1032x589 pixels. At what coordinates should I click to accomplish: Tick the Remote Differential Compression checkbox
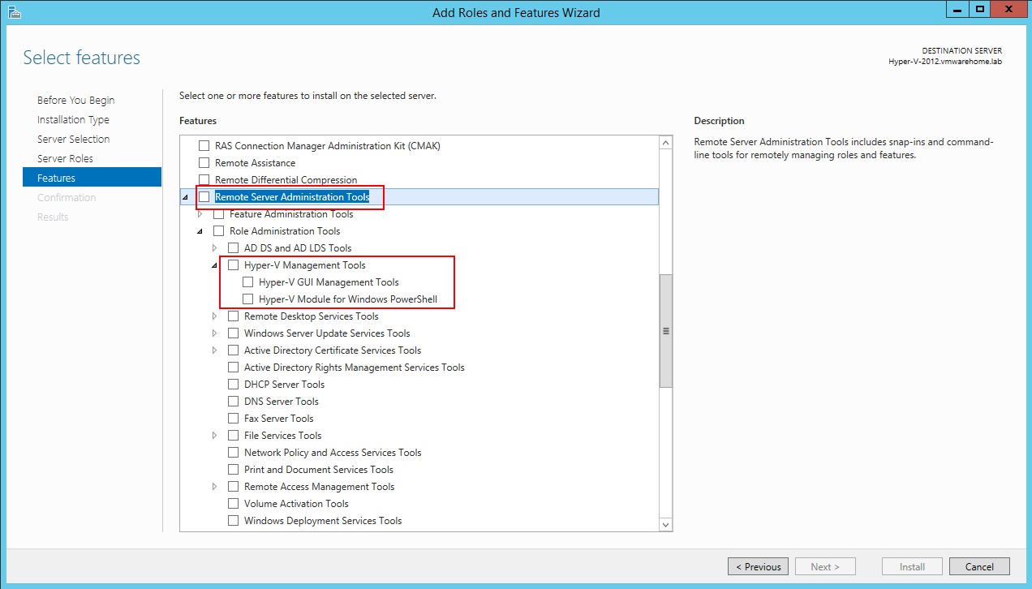204,180
